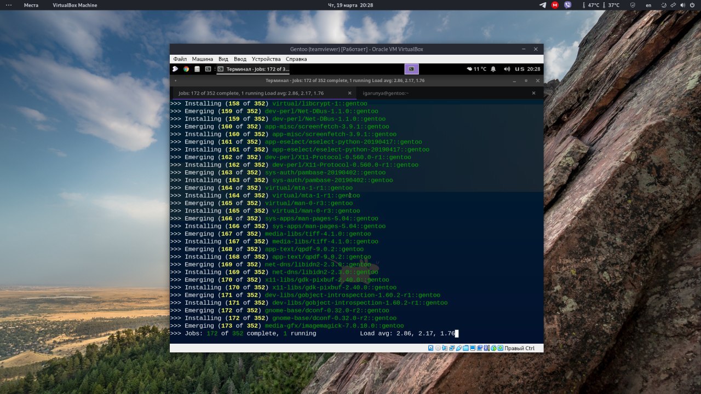Open the file manager icon in guest panel
Viewport: 701px width, 394px height.
pyautogui.click(x=197, y=69)
